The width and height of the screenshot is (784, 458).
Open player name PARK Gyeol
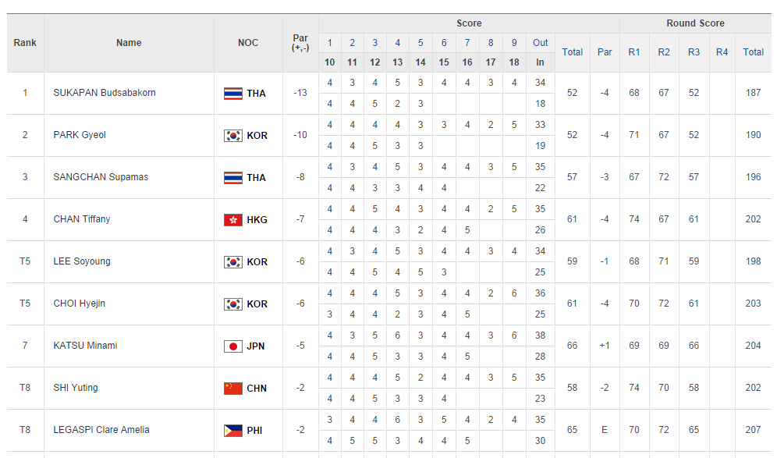(x=80, y=135)
